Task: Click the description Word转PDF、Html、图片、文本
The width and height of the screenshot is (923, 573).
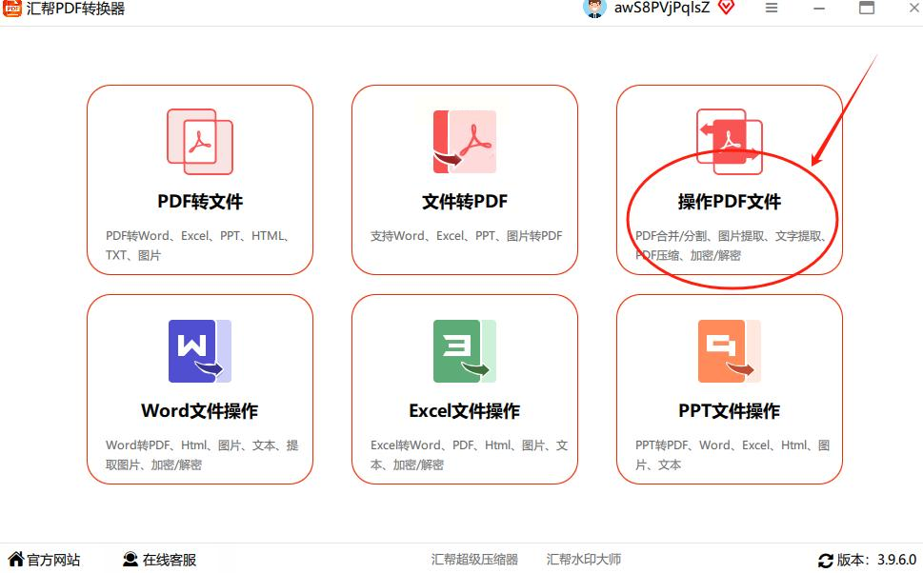Action: 202,455
